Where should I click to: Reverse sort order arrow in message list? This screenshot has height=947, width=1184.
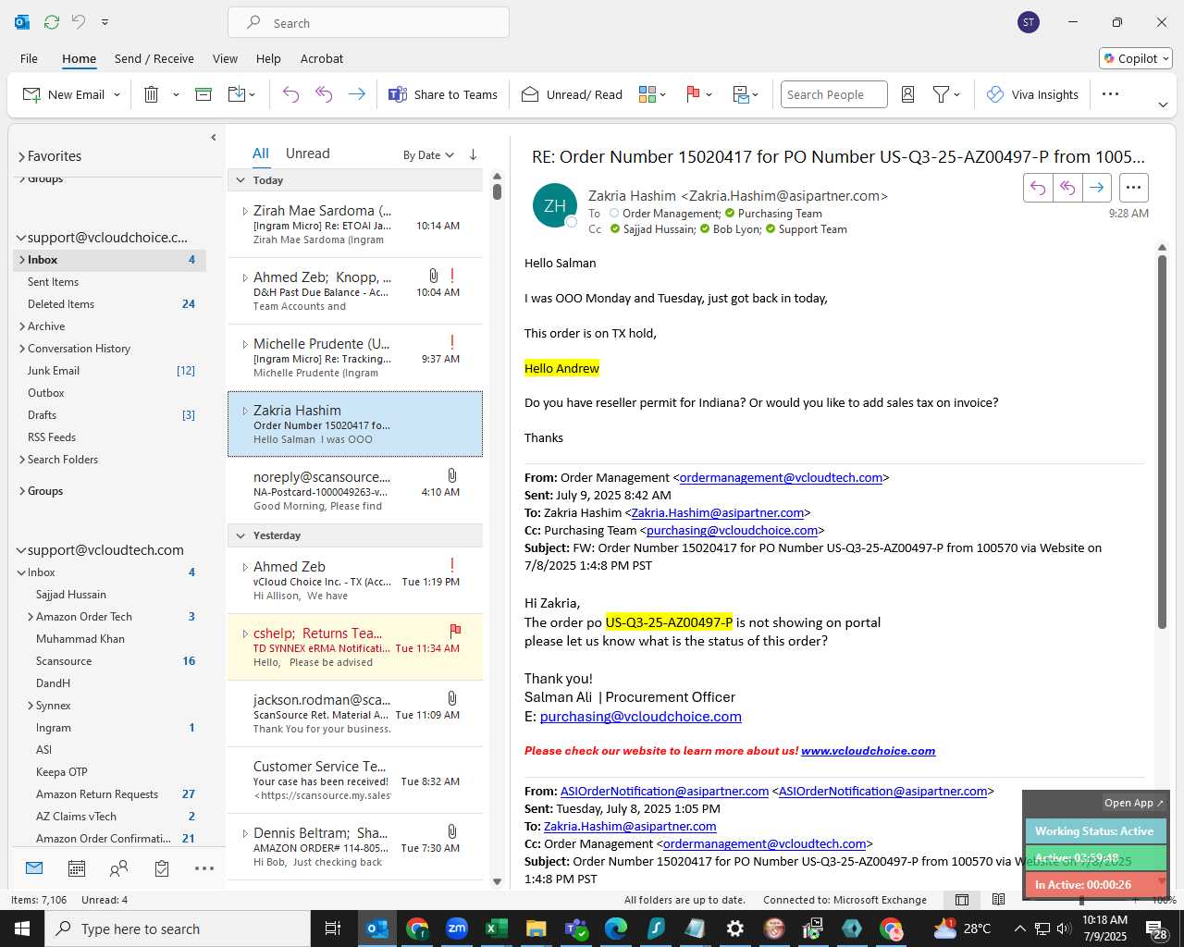pyautogui.click(x=473, y=154)
